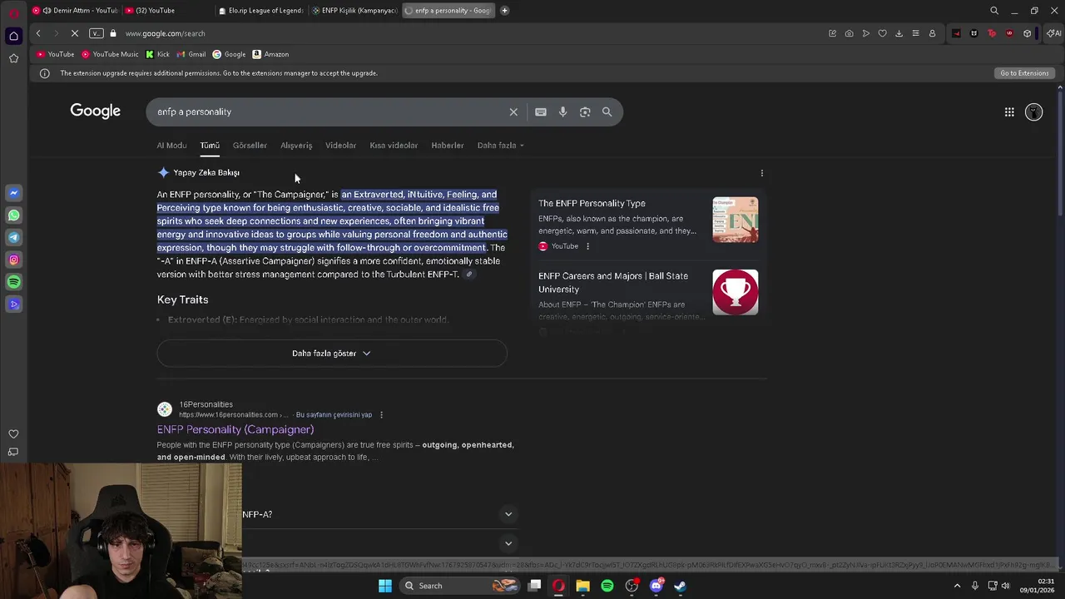
Task: Click the AI overview source link chip
Action: pyautogui.click(x=469, y=275)
